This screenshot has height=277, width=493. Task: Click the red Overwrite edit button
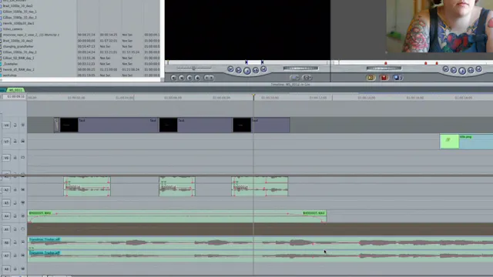pos(384,78)
